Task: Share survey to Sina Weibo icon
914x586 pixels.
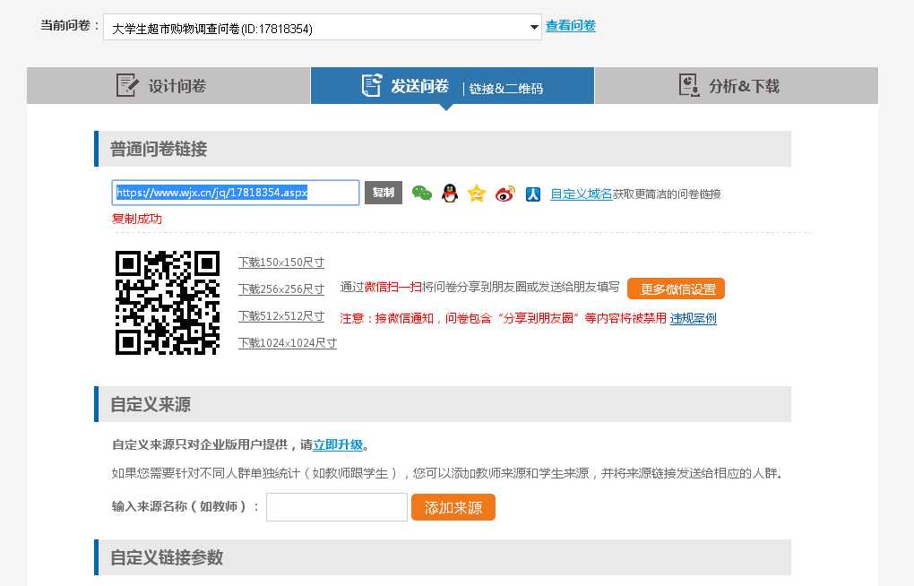Action: [504, 194]
